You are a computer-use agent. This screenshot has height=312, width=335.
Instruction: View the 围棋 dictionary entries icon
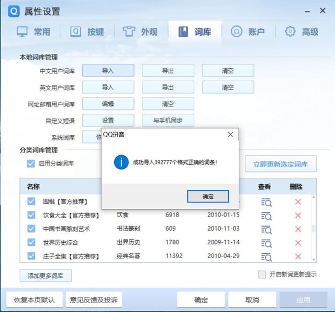(x=266, y=202)
